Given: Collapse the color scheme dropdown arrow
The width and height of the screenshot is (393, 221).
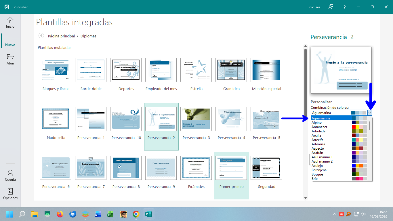Looking at the screenshot, I should [370, 113].
